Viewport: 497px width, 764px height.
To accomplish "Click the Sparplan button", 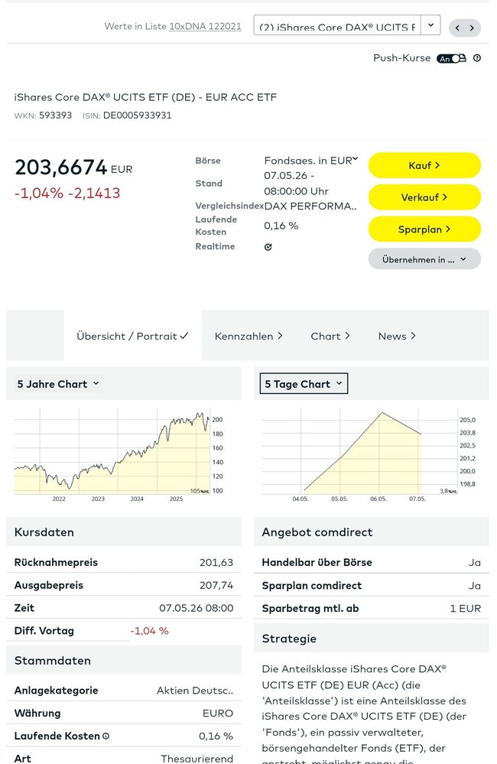I will click(424, 229).
